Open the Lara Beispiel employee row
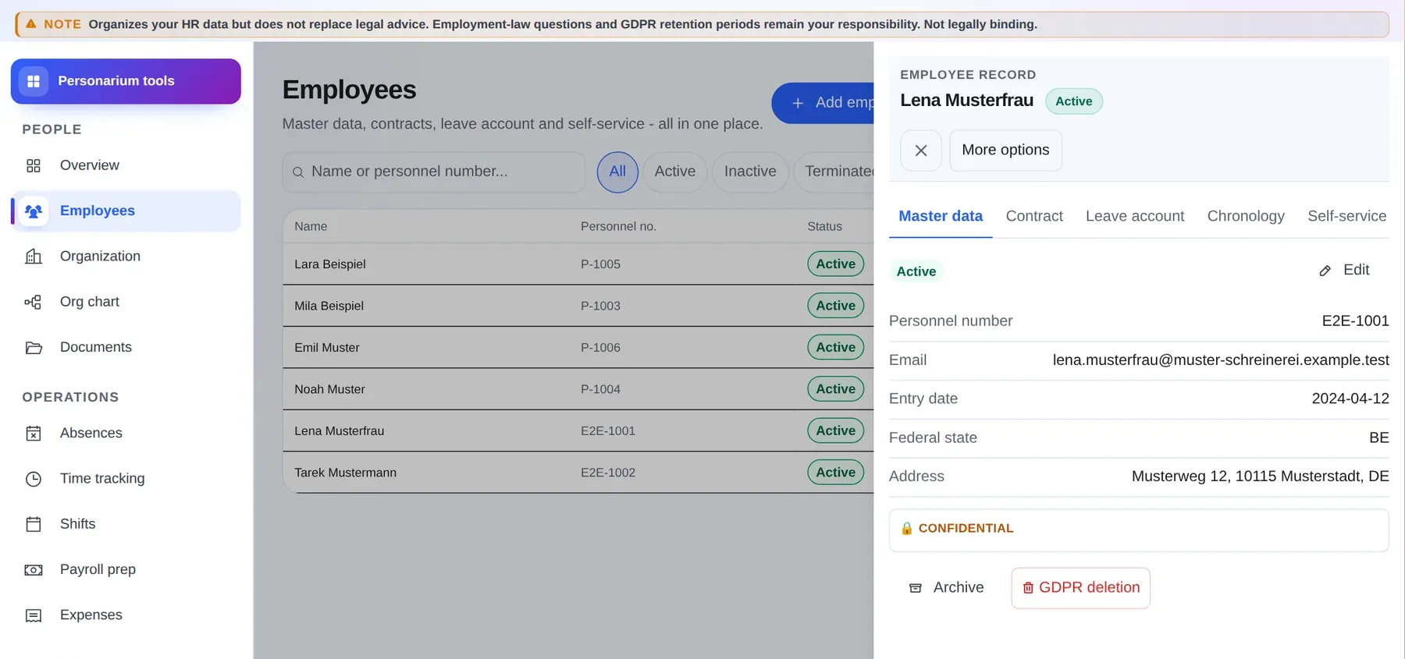This screenshot has height=659, width=1405. [x=578, y=264]
